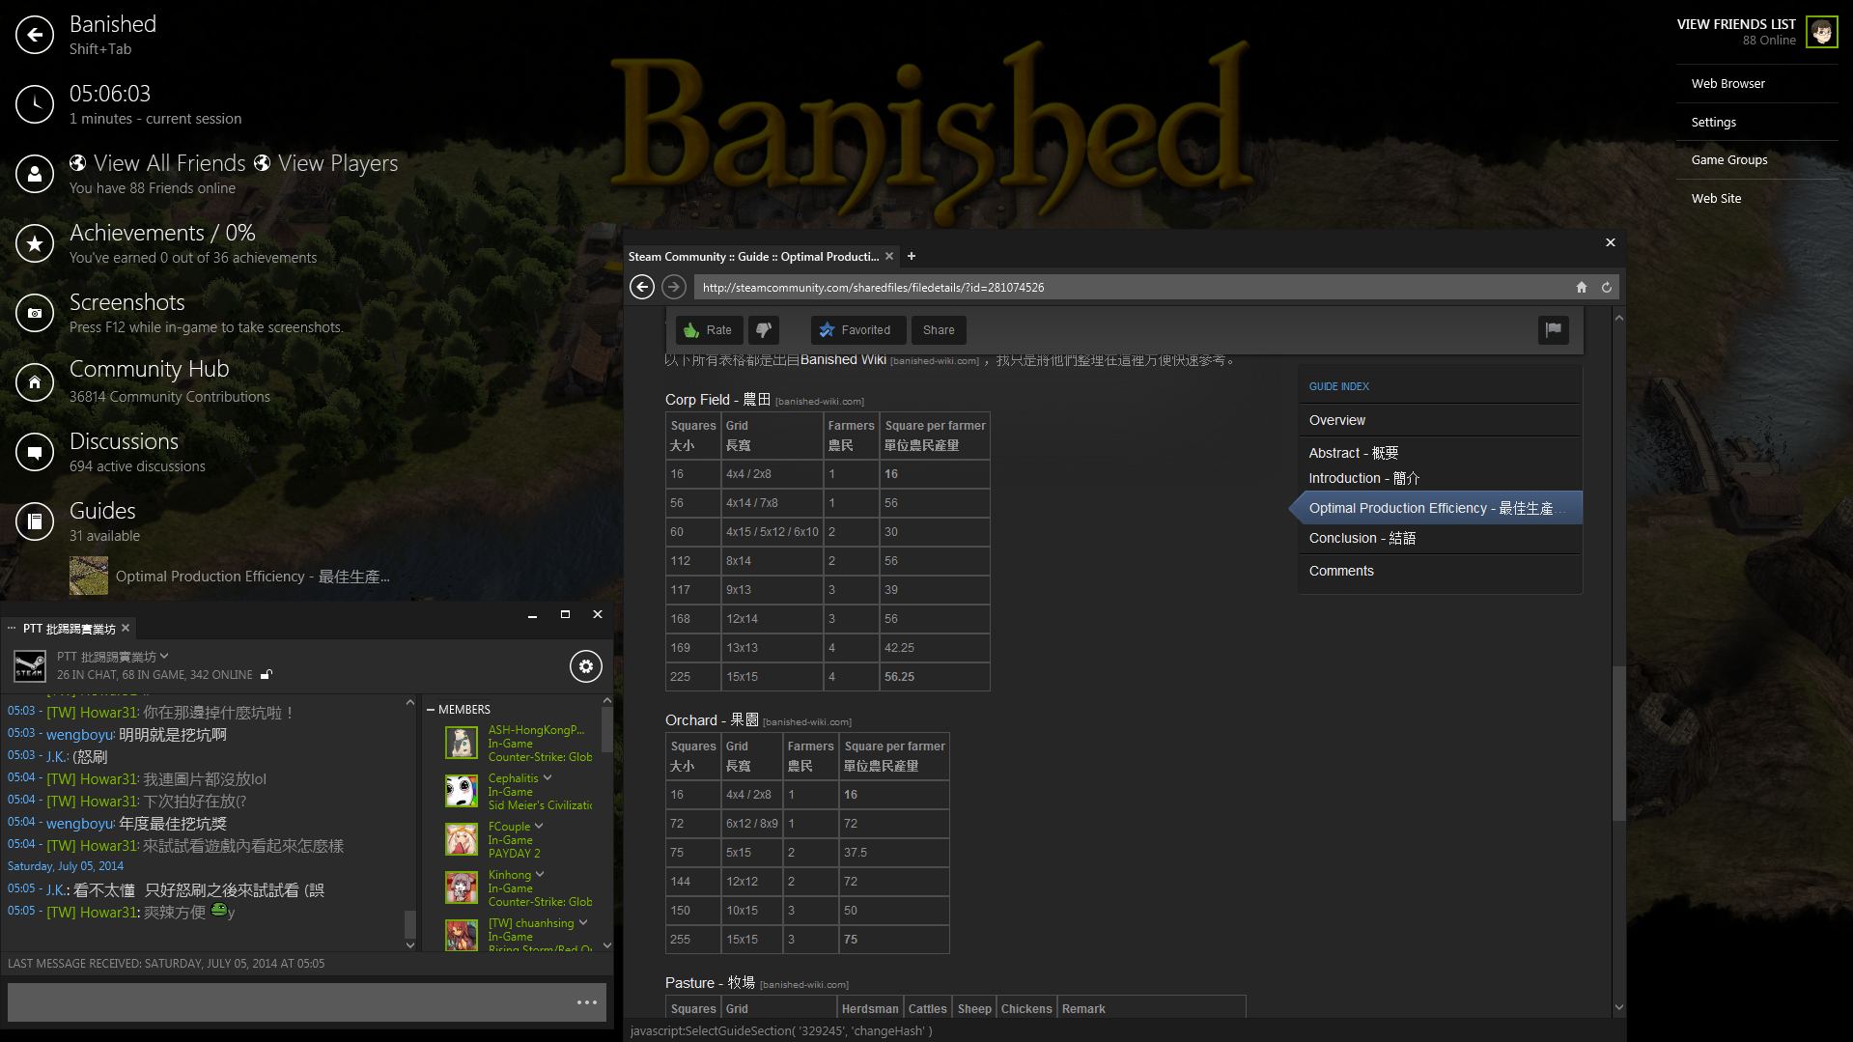1853x1042 pixels.
Task: Click wengboyu name at 05:03 message
Action: click(x=79, y=735)
